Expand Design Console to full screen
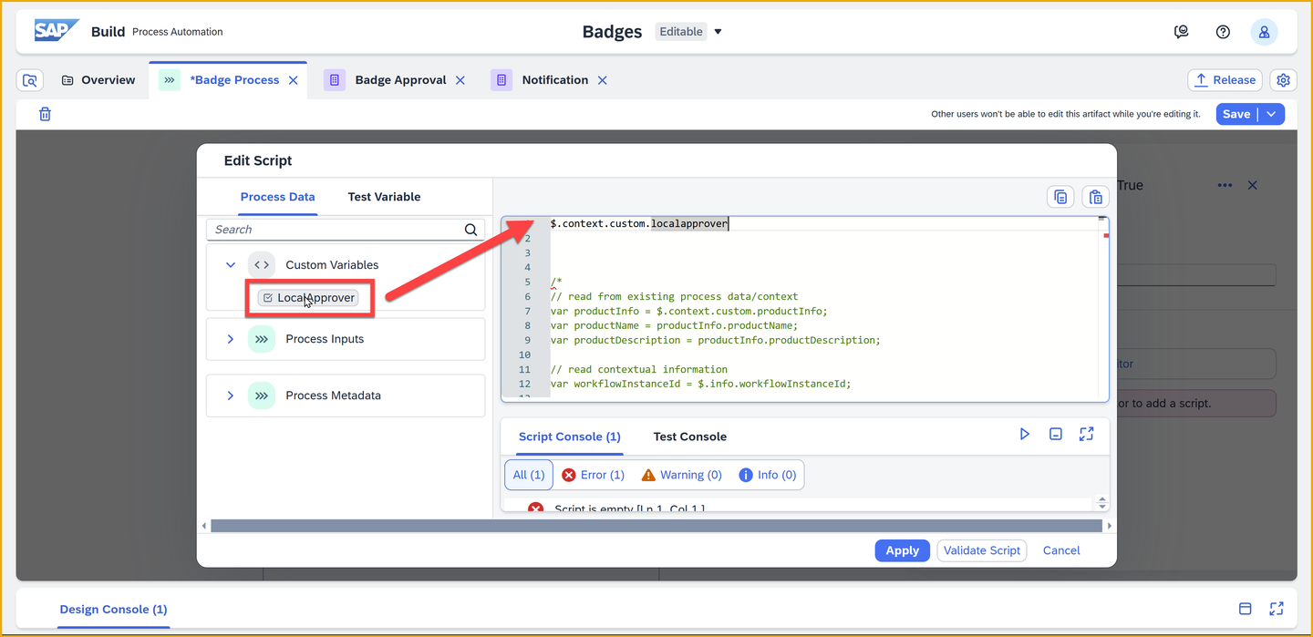1313x637 pixels. tap(1277, 609)
